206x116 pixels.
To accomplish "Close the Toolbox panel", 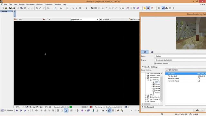I will [x=12, y=11].
